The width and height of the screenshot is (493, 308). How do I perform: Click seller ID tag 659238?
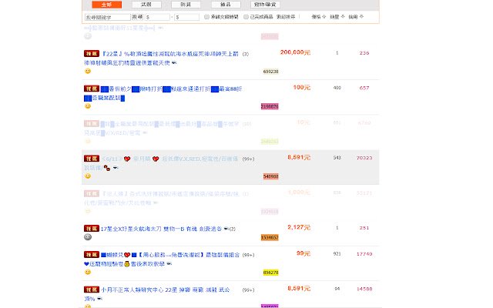pyautogui.click(x=270, y=72)
